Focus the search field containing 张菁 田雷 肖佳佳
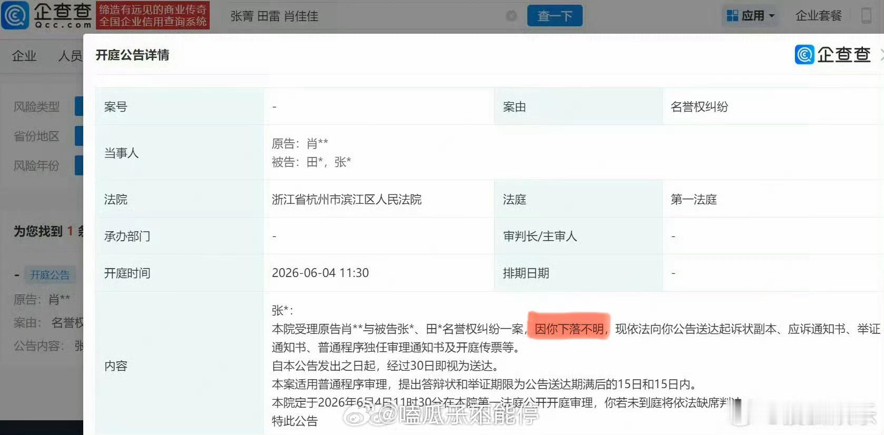This screenshot has height=435, width=884. [369, 16]
